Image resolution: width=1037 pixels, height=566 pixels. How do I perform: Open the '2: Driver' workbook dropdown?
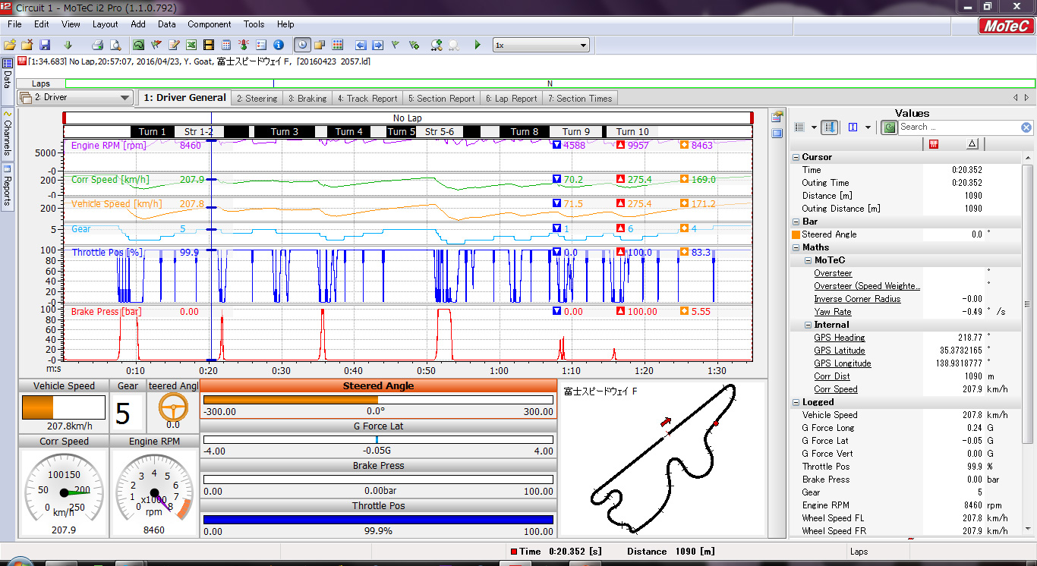coord(76,97)
